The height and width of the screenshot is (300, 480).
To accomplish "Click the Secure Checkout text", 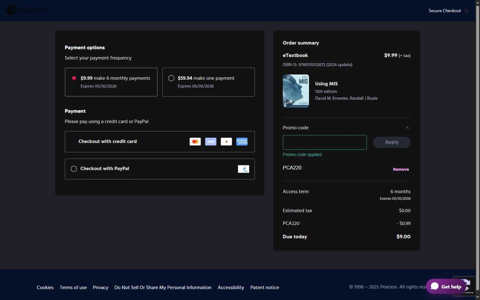I will 445,11.
